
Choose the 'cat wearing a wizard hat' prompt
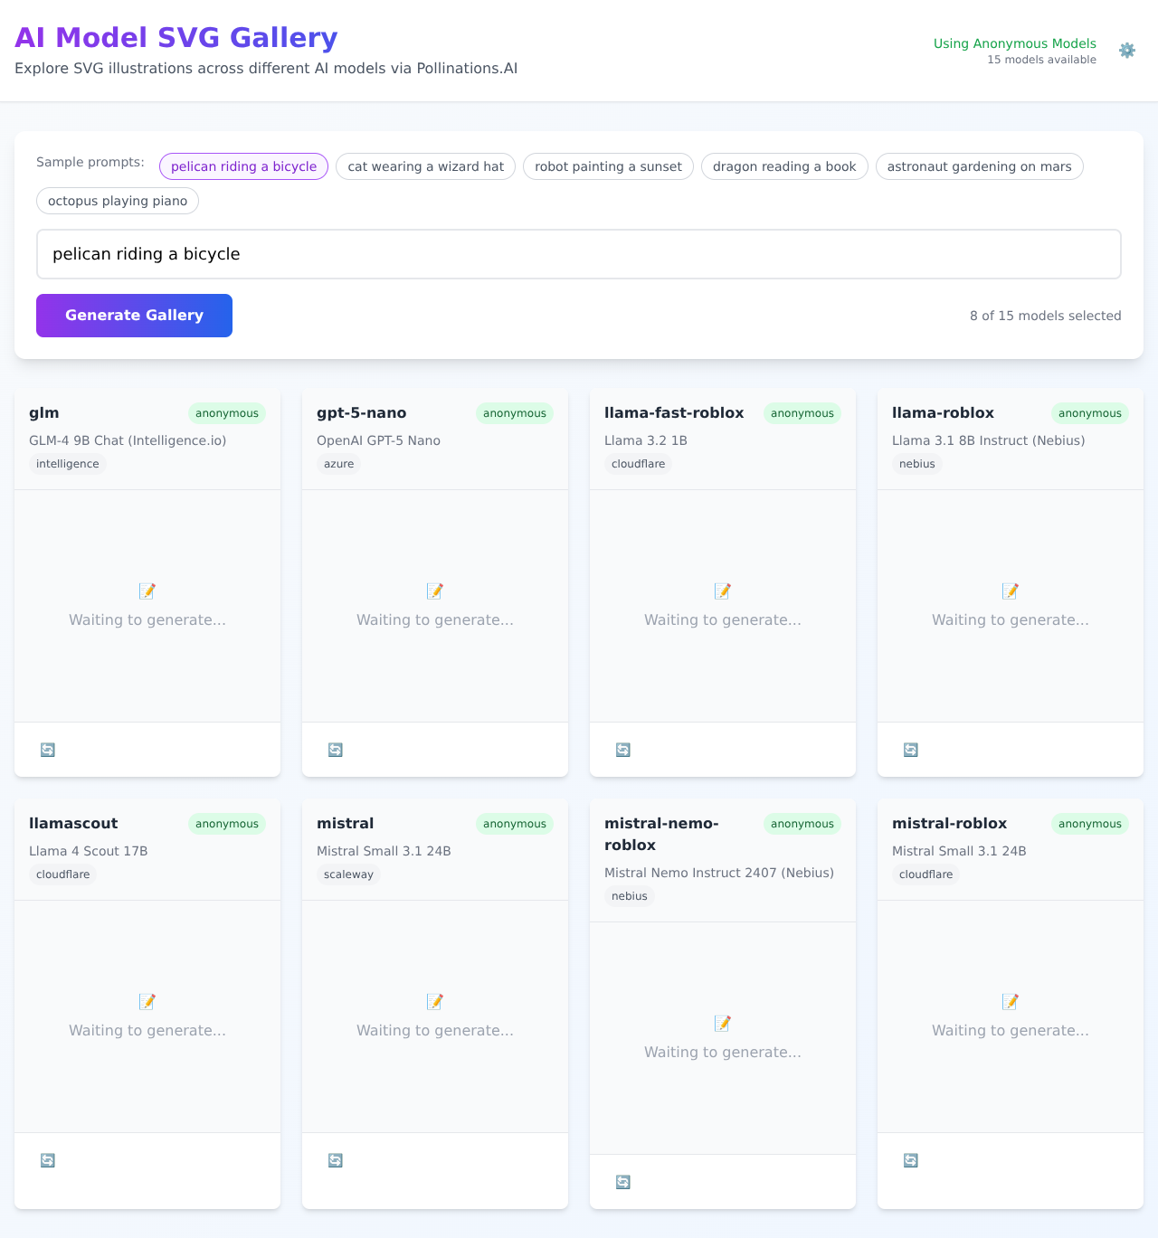click(425, 166)
